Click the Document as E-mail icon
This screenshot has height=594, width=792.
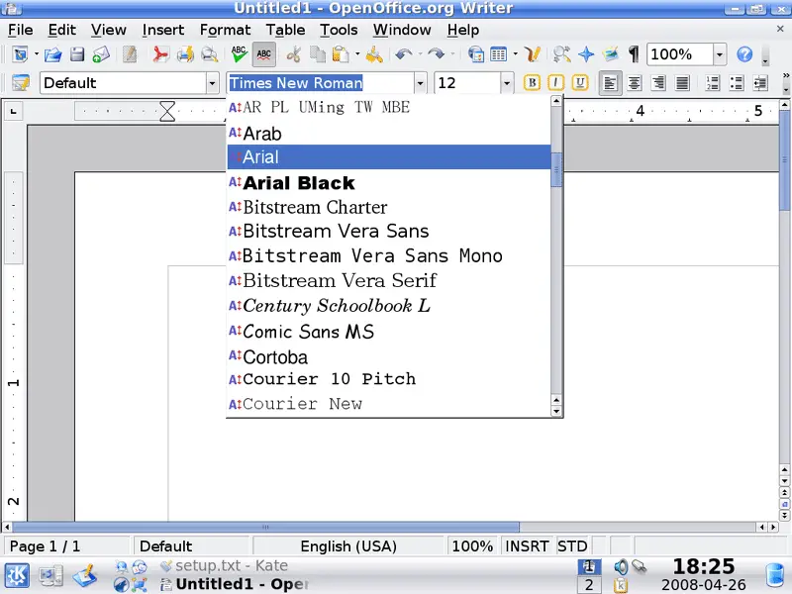tap(101, 54)
